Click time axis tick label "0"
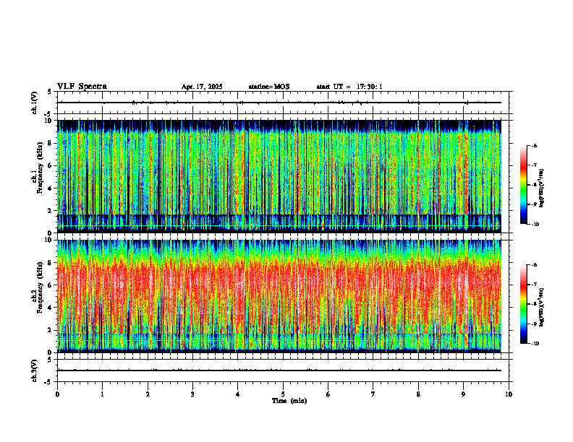Screen dimensions: 573x442 (57, 394)
